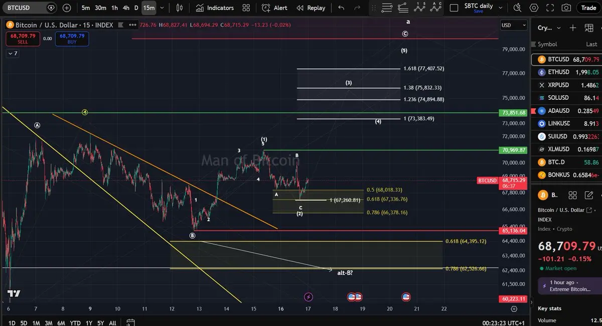Click the SELL 68,709.79 button
Image resolution: width=602 pixels, height=326 pixels.
(x=23, y=39)
